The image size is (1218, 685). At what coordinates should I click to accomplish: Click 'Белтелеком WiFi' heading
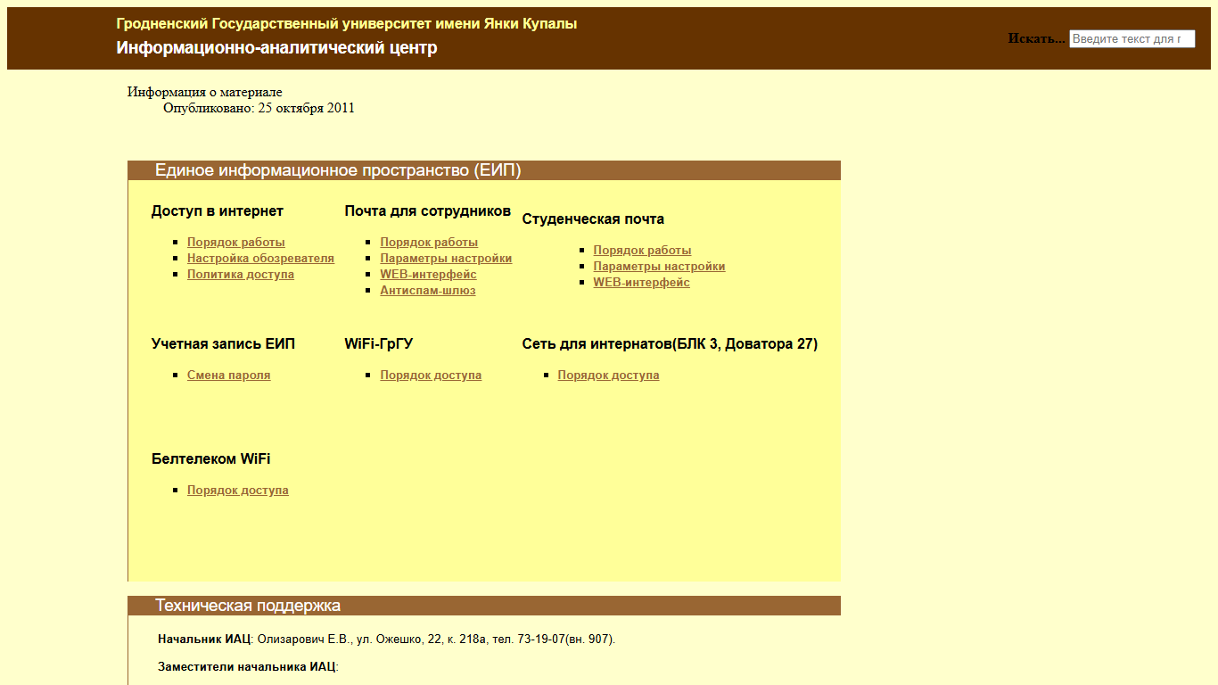(x=211, y=459)
